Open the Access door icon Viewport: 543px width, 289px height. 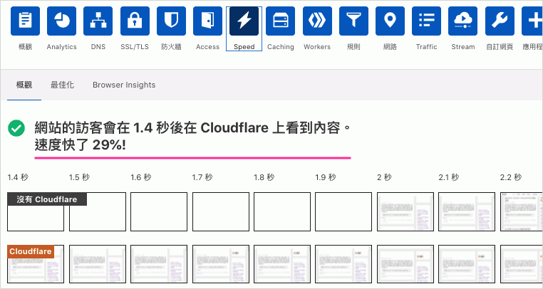tap(207, 21)
